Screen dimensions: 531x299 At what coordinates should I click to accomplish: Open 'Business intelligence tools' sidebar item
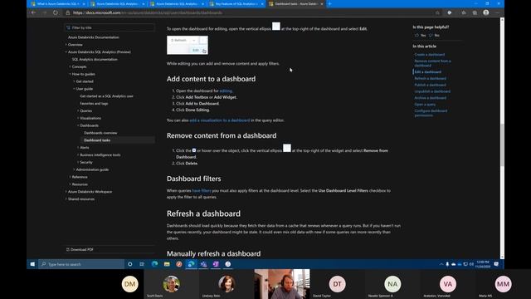pyautogui.click(x=100, y=155)
